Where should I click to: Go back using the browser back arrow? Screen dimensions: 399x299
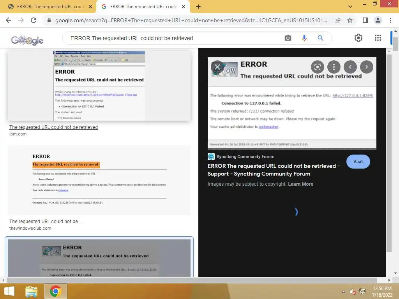(9, 20)
